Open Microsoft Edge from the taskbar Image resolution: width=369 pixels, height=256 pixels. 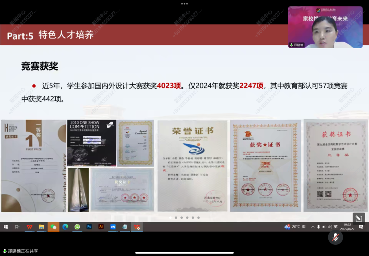click(x=65, y=226)
